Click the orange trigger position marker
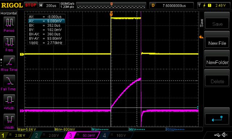Viewport: 232px width, 139px height. point(111,14)
